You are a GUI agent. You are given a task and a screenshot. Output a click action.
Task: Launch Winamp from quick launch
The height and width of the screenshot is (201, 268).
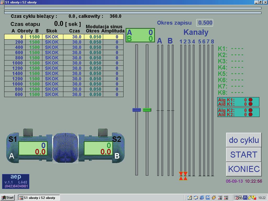(214, 198)
